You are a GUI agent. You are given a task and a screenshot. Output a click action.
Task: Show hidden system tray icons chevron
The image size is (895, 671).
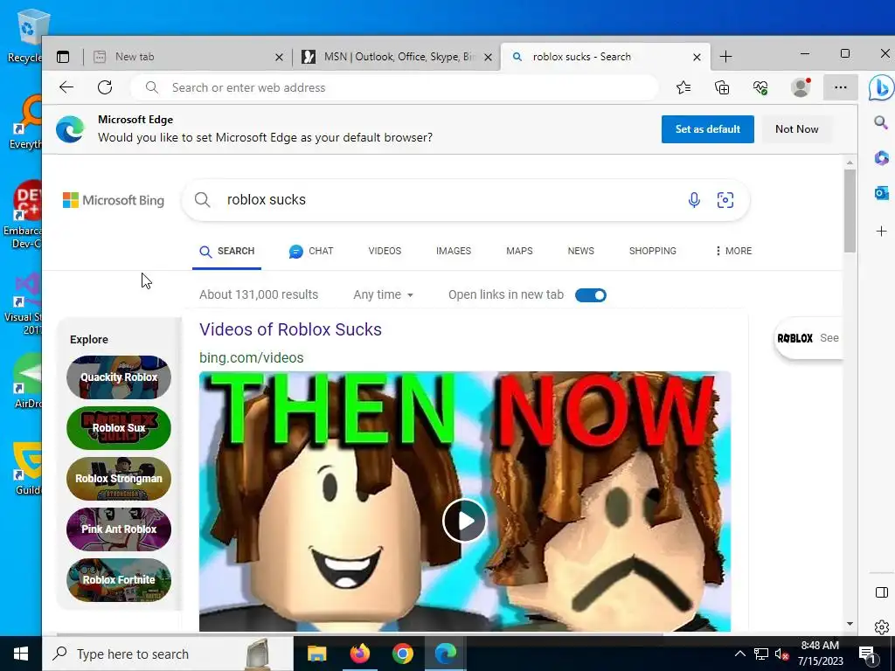point(739,654)
